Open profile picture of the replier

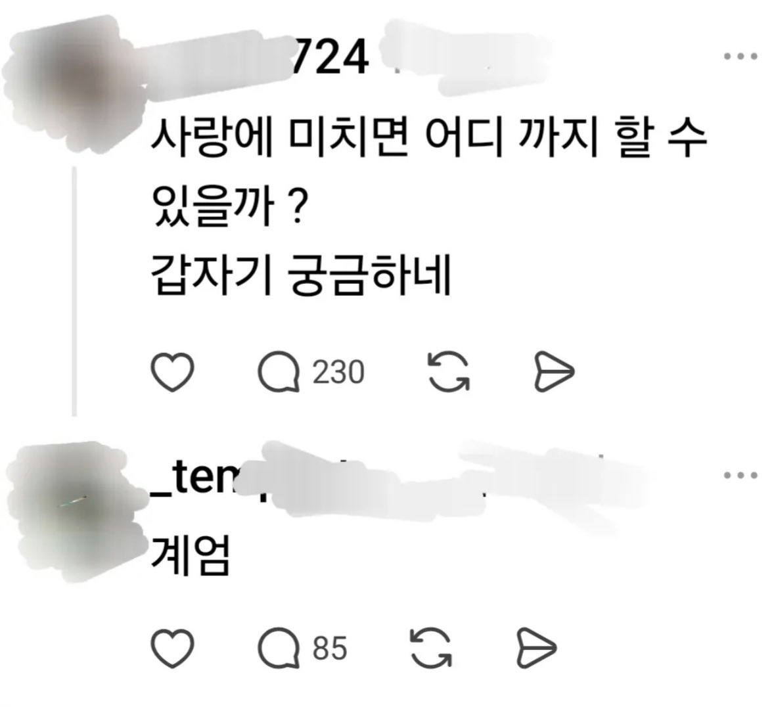[74, 511]
